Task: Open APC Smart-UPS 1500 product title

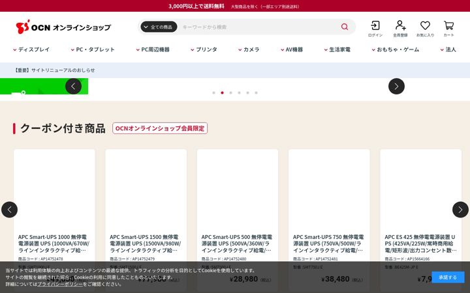Action: [146, 244]
